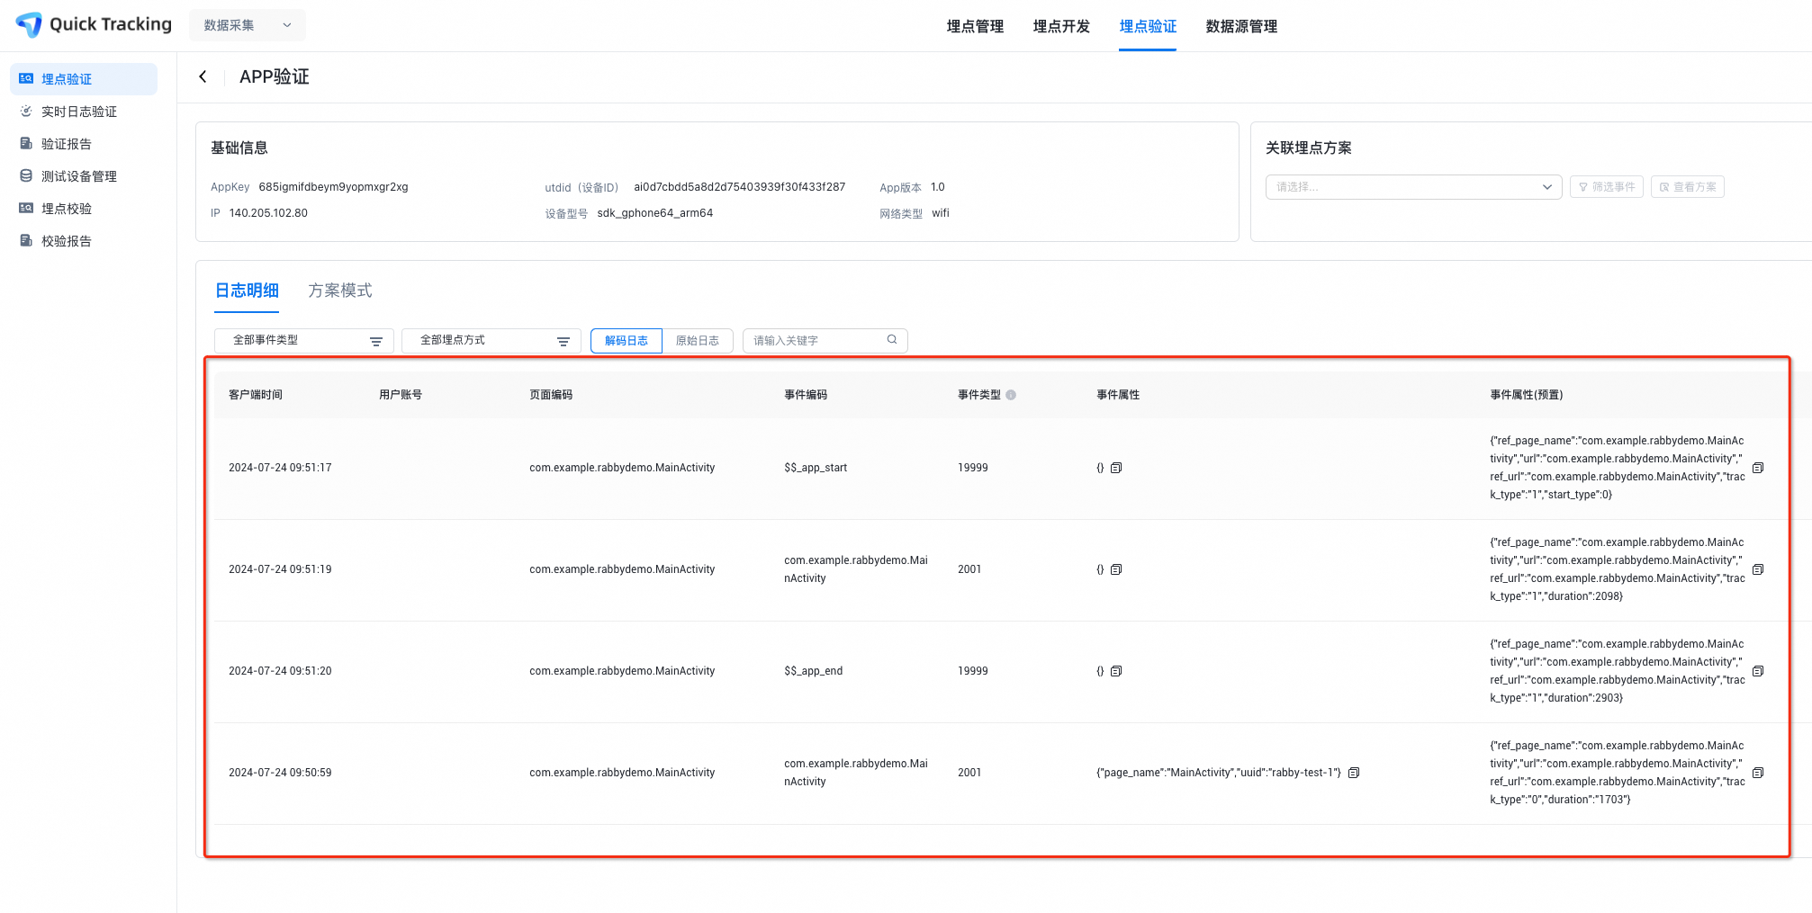Select the 埋点验证 top navigation tab
Viewport: 1812px width, 913px height.
coord(1148,27)
